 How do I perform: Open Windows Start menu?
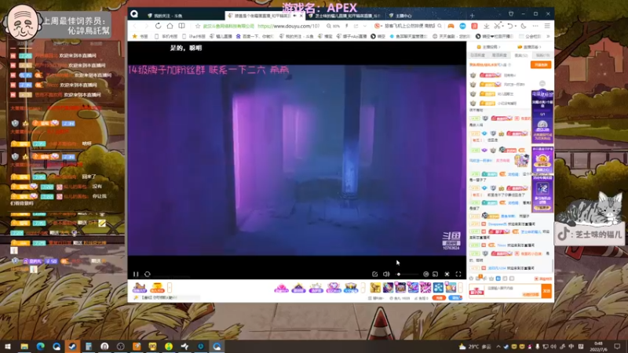tap(8, 347)
